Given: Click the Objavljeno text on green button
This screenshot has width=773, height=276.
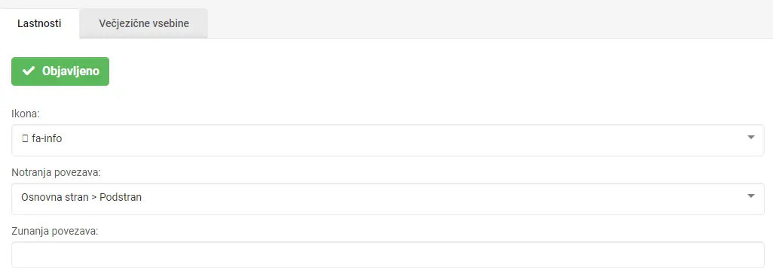Looking at the screenshot, I should pos(71,71).
